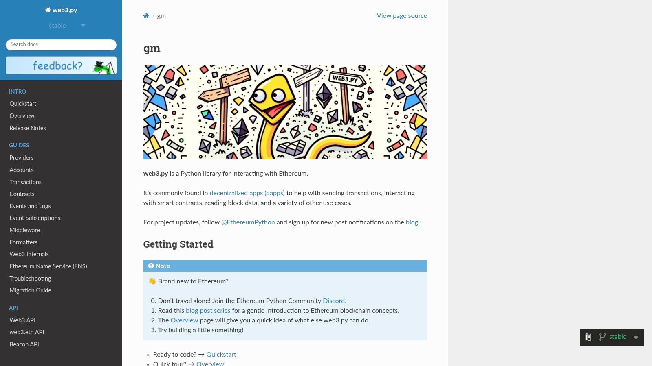Open the blog post series link
The image size is (652, 366).
[208, 311]
